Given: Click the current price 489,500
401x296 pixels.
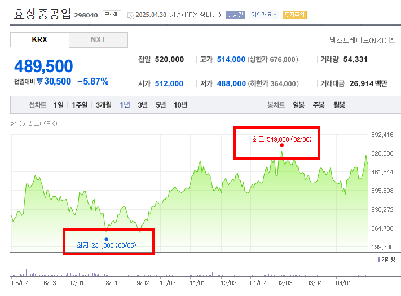Looking at the screenshot, I should click(43, 66).
